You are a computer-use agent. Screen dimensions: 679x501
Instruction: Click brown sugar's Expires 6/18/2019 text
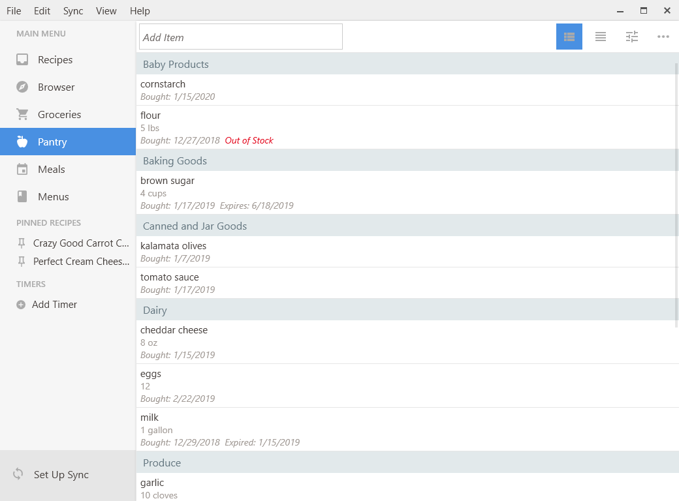pyautogui.click(x=257, y=205)
